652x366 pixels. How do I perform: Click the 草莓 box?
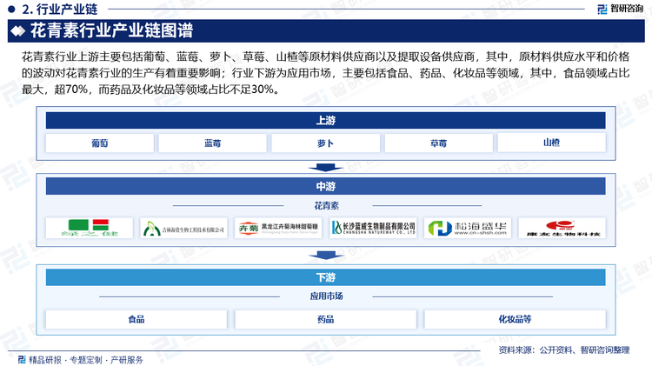coord(439,143)
